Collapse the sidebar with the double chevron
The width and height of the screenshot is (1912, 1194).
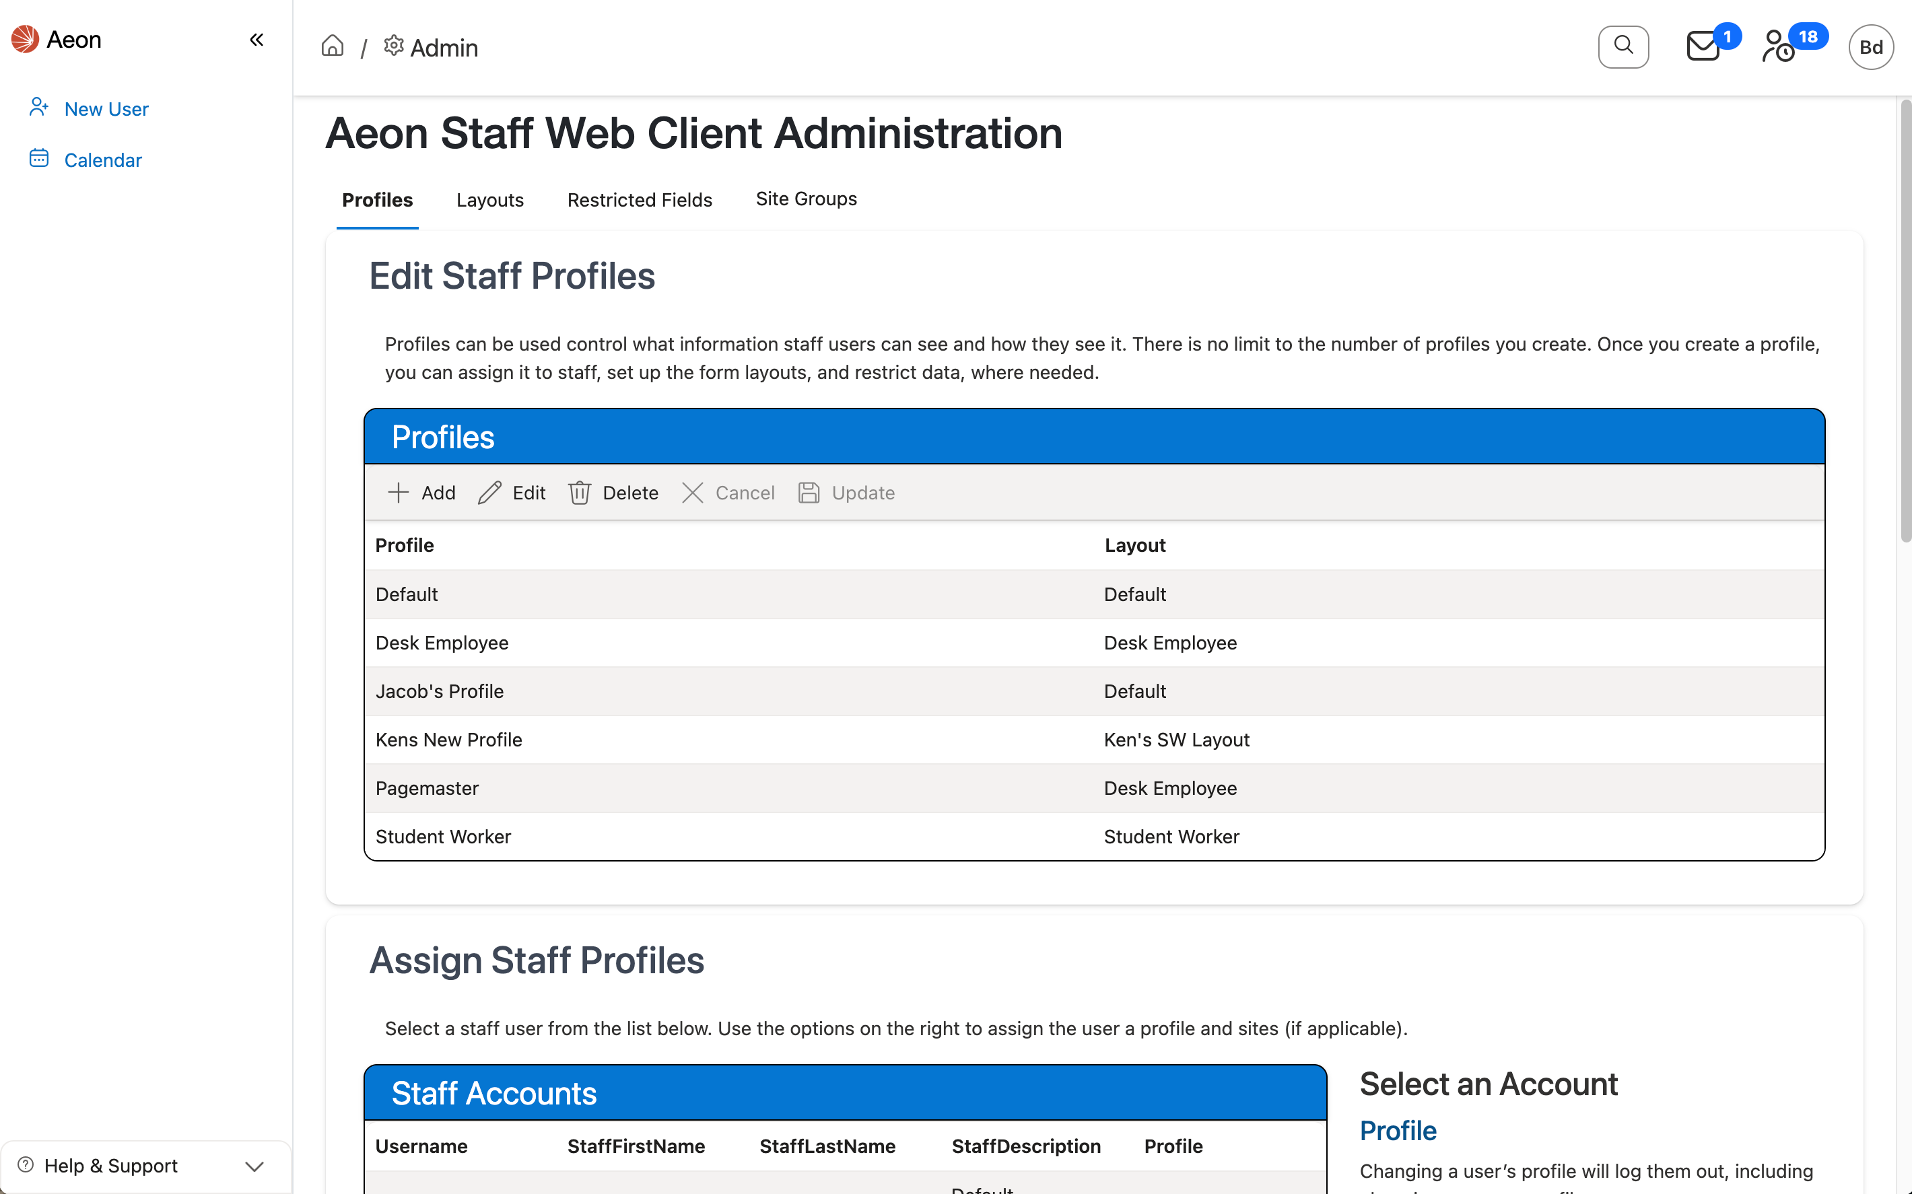click(256, 38)
